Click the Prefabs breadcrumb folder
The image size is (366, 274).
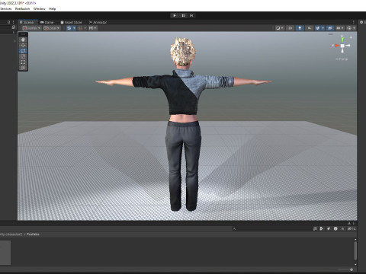33,234
